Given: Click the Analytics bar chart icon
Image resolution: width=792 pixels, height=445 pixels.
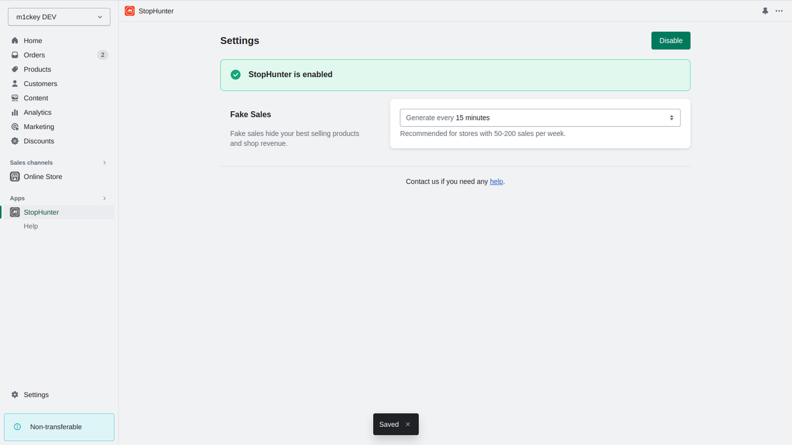Looking at the screenshot, I should click(x=15, y=112).
